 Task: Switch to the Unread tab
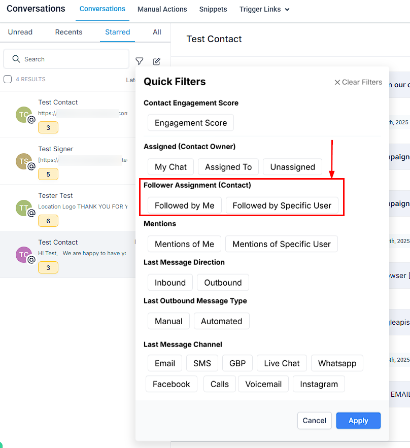pyautogui.click(x=20, y=32)
